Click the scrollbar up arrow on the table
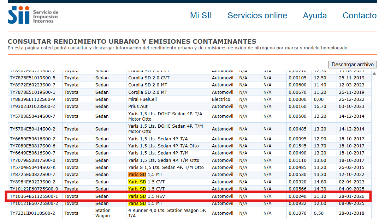 coord(373,73)
